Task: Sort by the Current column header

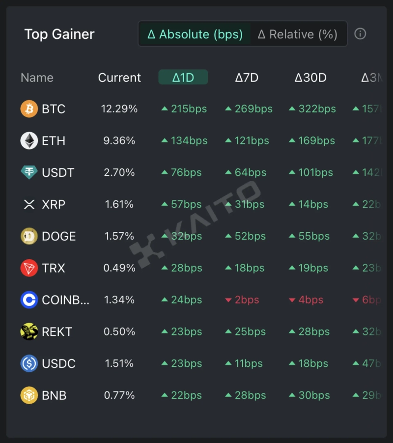Action: pos(119,78)
